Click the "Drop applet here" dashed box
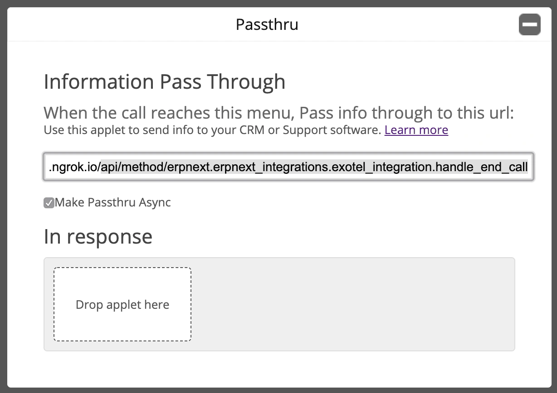The height and width of the screenshot is (393, 557). coord(122,304)
